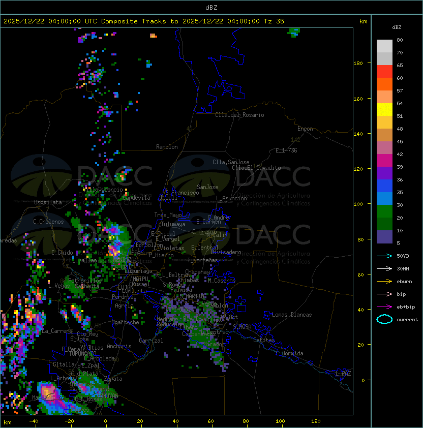Select the magenta swatch in dBZ scale

384,161
